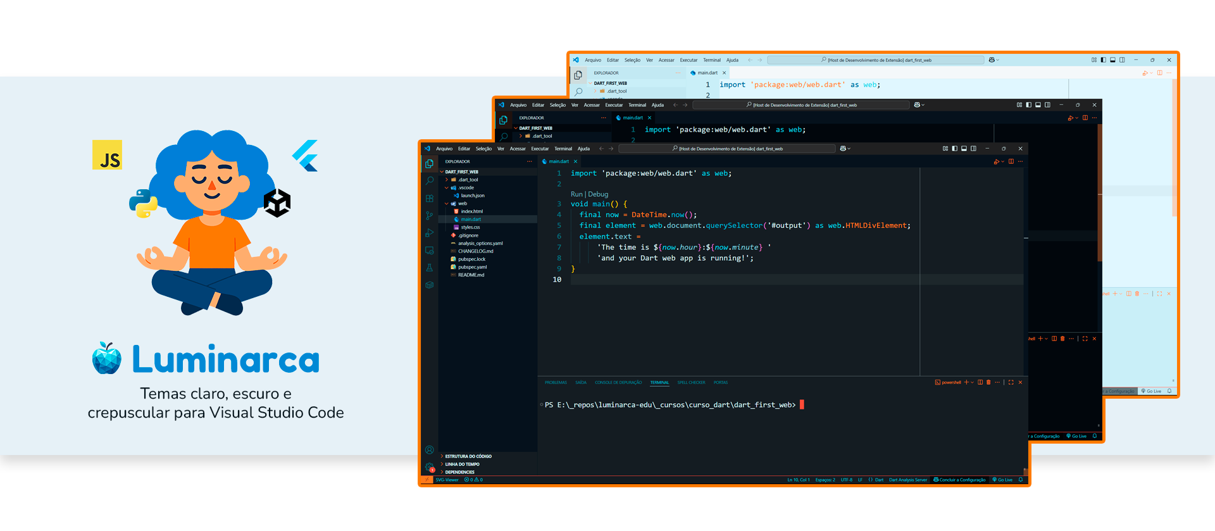Toggle the primary side bar in the middle window's title bar
The height and width of the screenshot is (531, 1215).
point(1028,105)
